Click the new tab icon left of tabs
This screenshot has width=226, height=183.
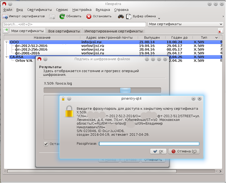point(6,30)
